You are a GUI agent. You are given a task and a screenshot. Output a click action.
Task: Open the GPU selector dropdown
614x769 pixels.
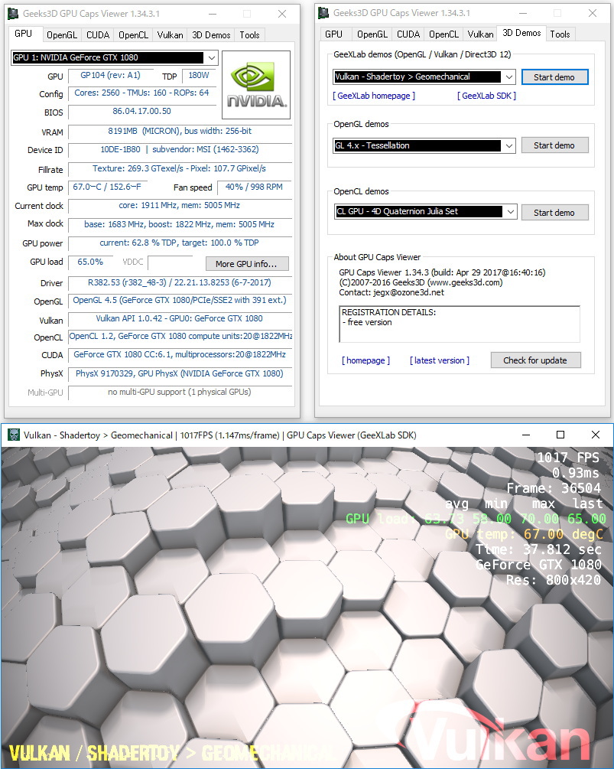(x=211, y=58)
